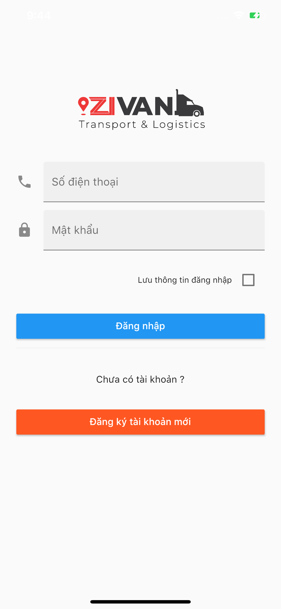This screenshot has width=281, height=609.
Task: Tap the padlock icon beside password
Action: (x=24, y=230)
